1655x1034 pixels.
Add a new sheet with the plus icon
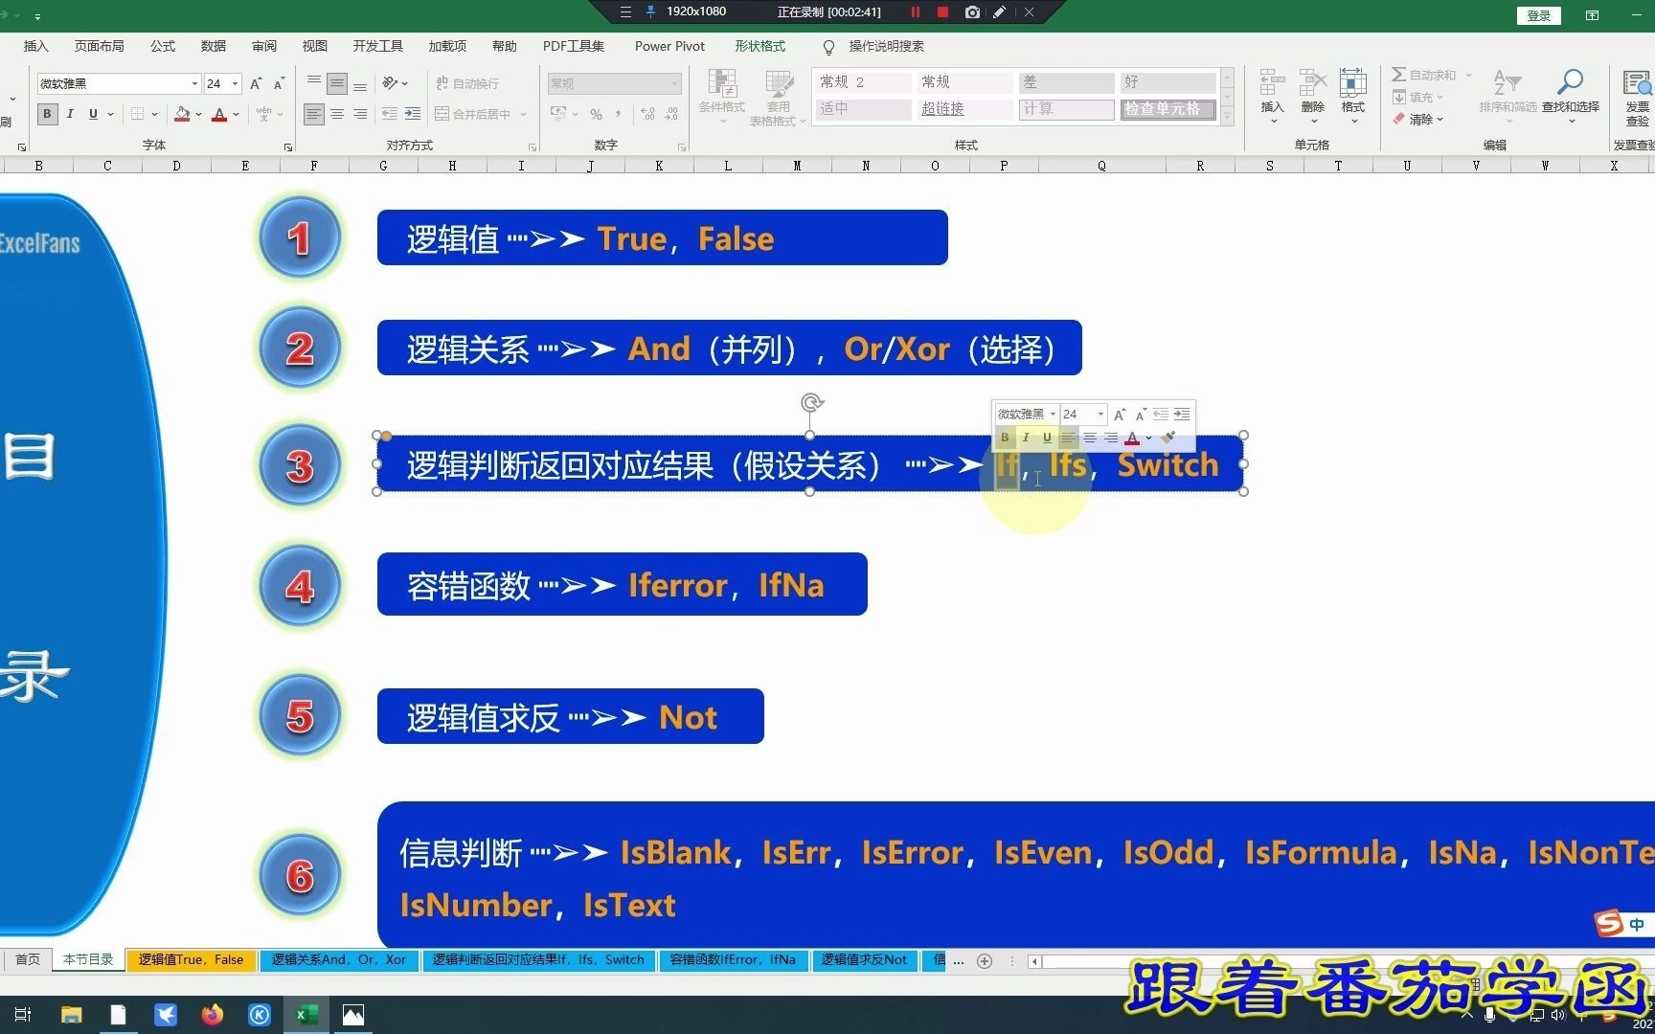point(984,961)
